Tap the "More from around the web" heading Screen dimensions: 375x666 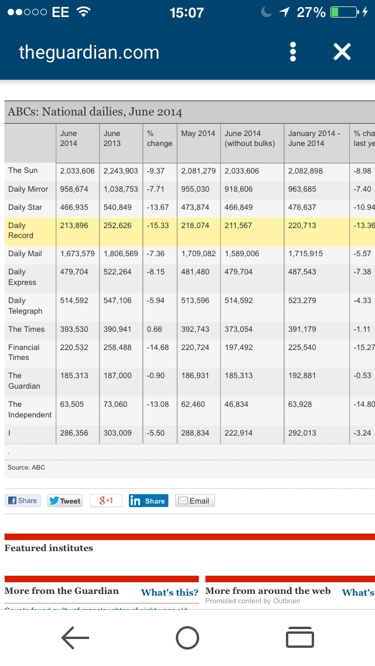(268, 591)
